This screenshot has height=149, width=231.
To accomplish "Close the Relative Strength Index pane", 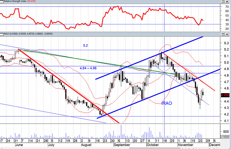I will coord(227,2).
